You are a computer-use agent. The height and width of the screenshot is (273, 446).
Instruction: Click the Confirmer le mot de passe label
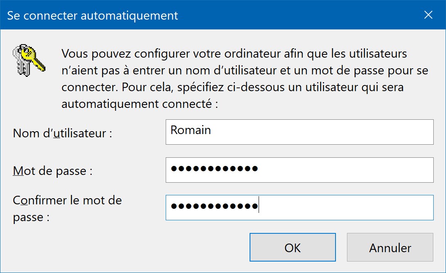67,208
